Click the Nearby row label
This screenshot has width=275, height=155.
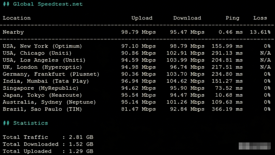[13, 32]
